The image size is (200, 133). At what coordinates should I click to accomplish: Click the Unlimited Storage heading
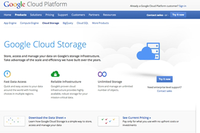coord(110,82)
